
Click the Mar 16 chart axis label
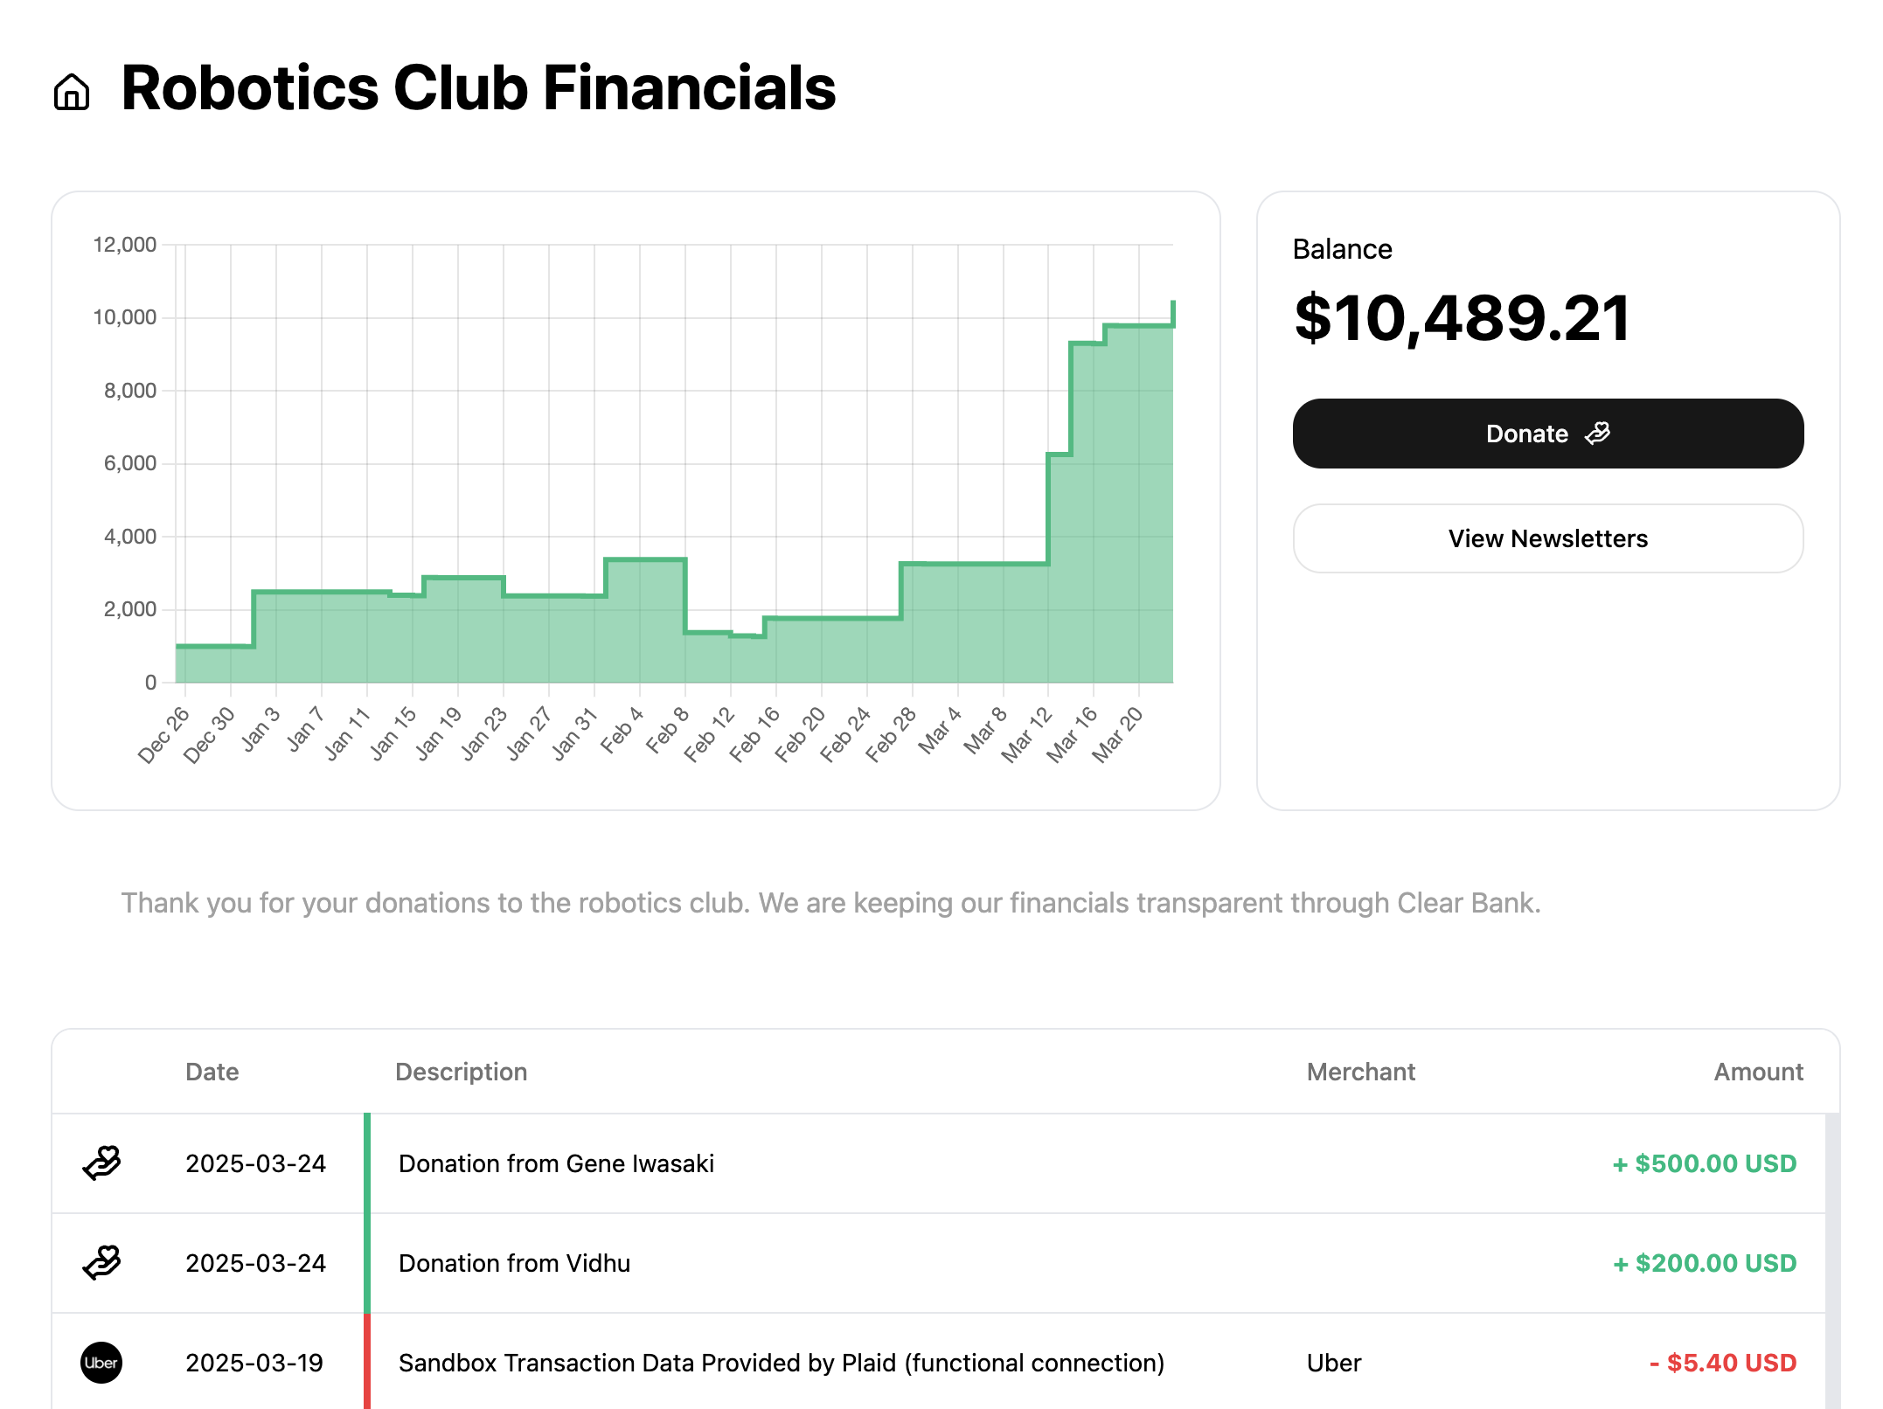tap(1072, 735)
